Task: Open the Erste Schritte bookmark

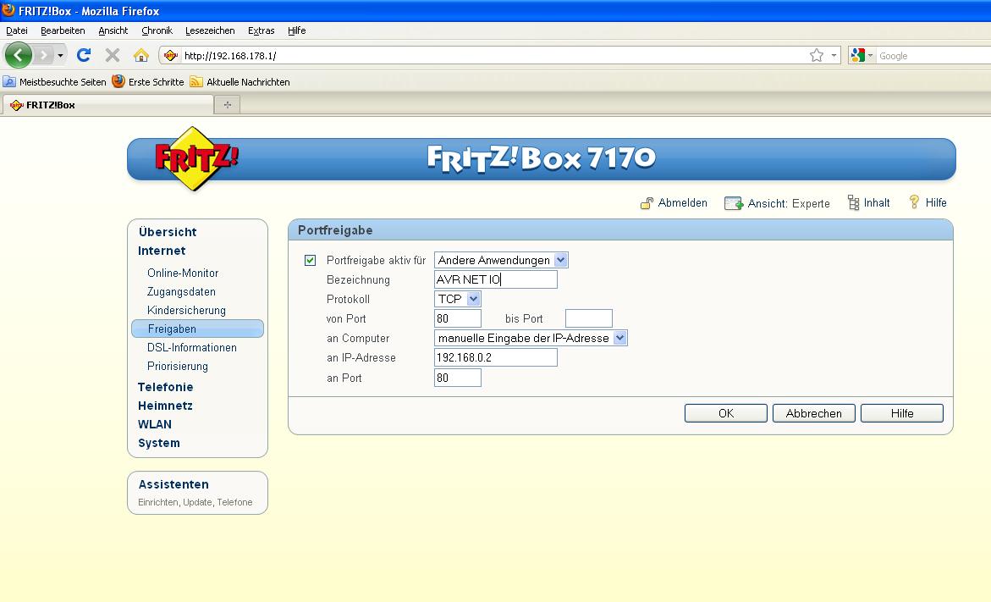Action: (148, 82)
